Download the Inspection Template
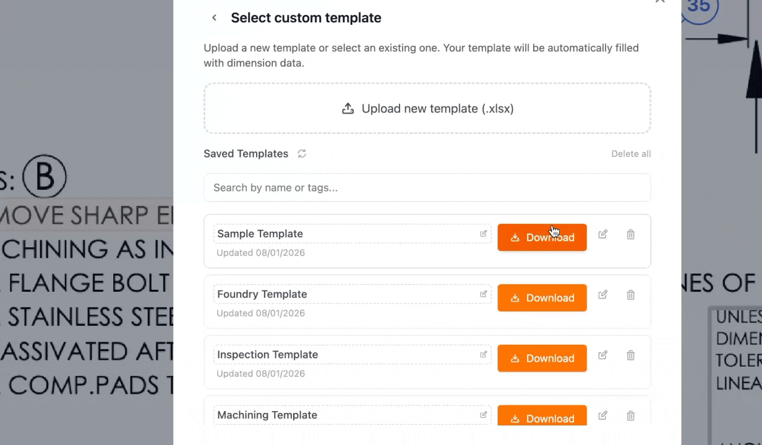 click(542, 358)
